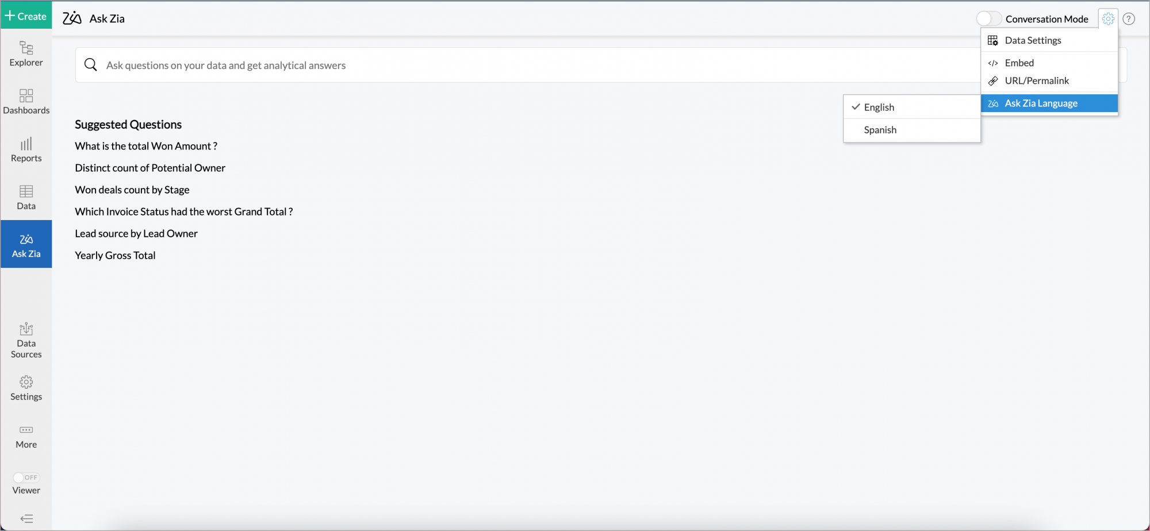Choose Data Settings from the menu
Screen dimensions: 1150x531
[1033, 40]
